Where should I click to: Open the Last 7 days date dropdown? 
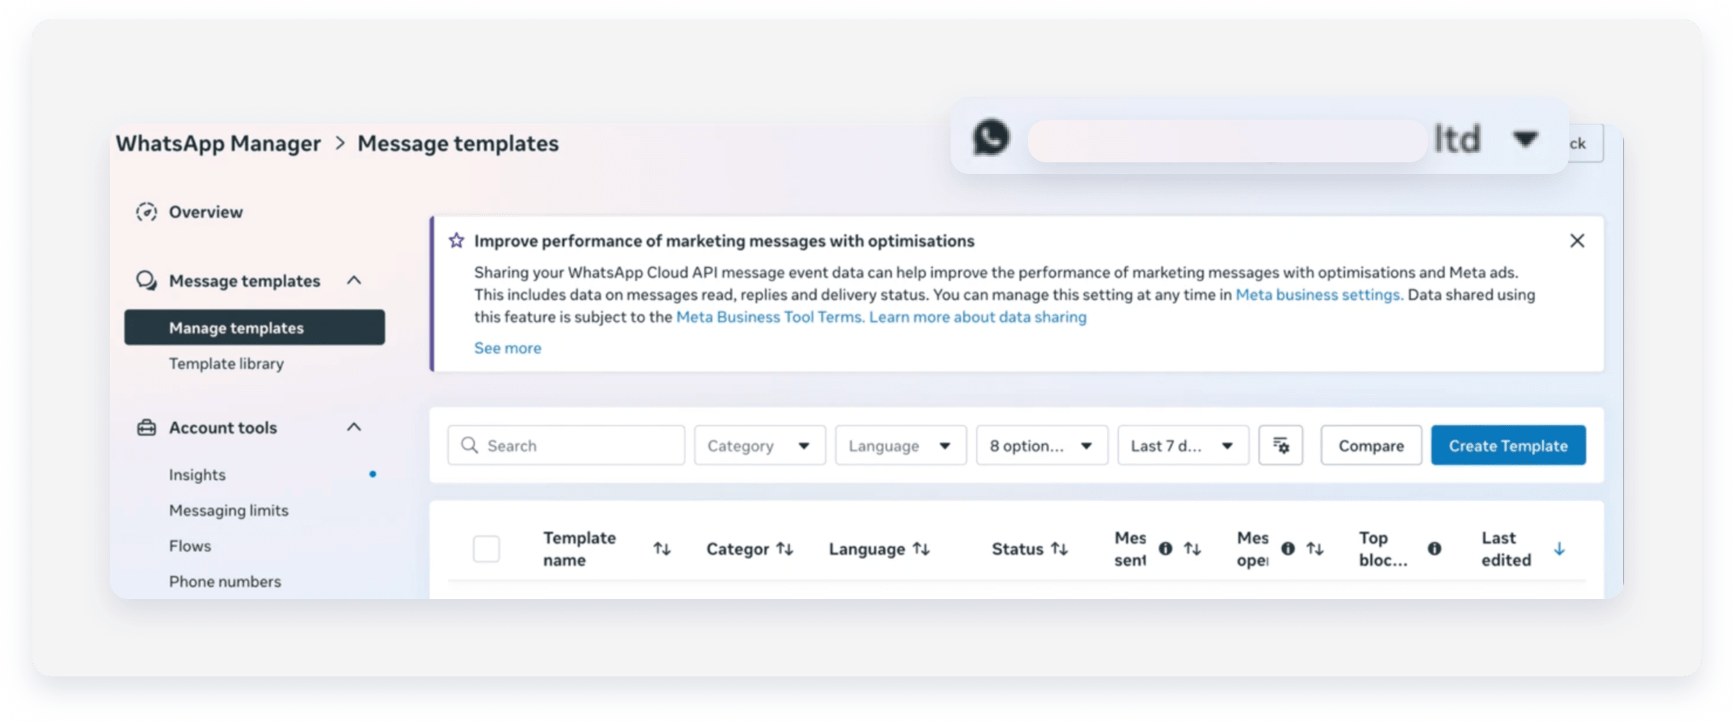coord(1183,445)
